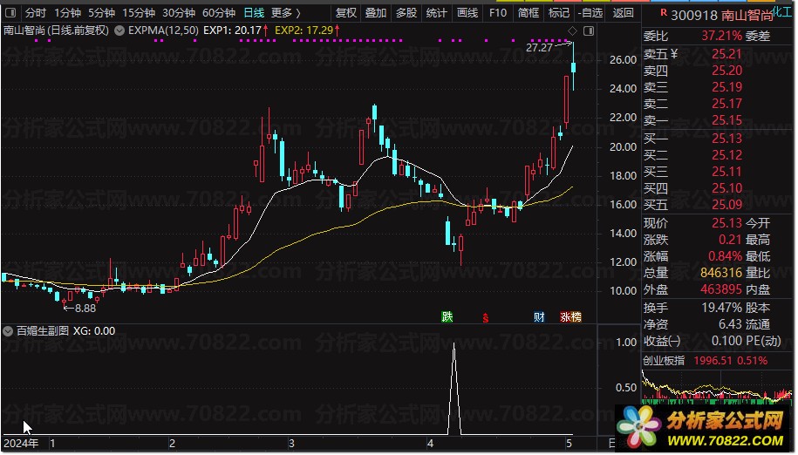Screen dimensions: 798x455
Task: Click the 外盘 value 463895
Action: click(721, 289)
